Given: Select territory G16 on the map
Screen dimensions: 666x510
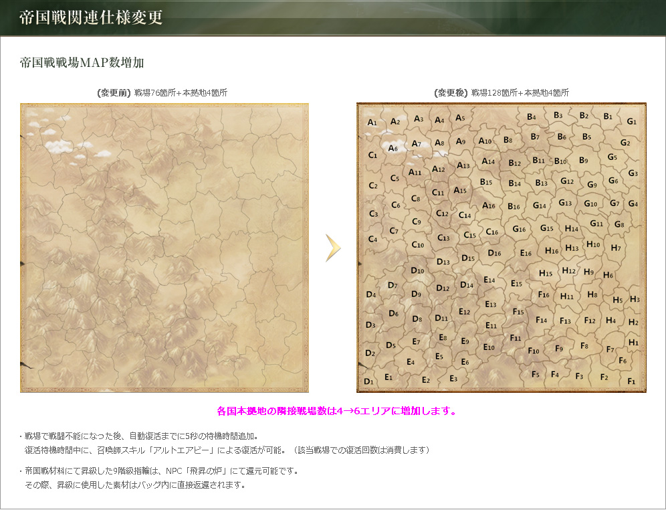Looking at the screenshot, I should pos(519,229).
